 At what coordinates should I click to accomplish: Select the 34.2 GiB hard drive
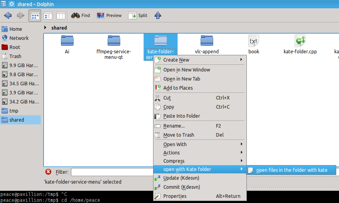[x=21, y=101]
